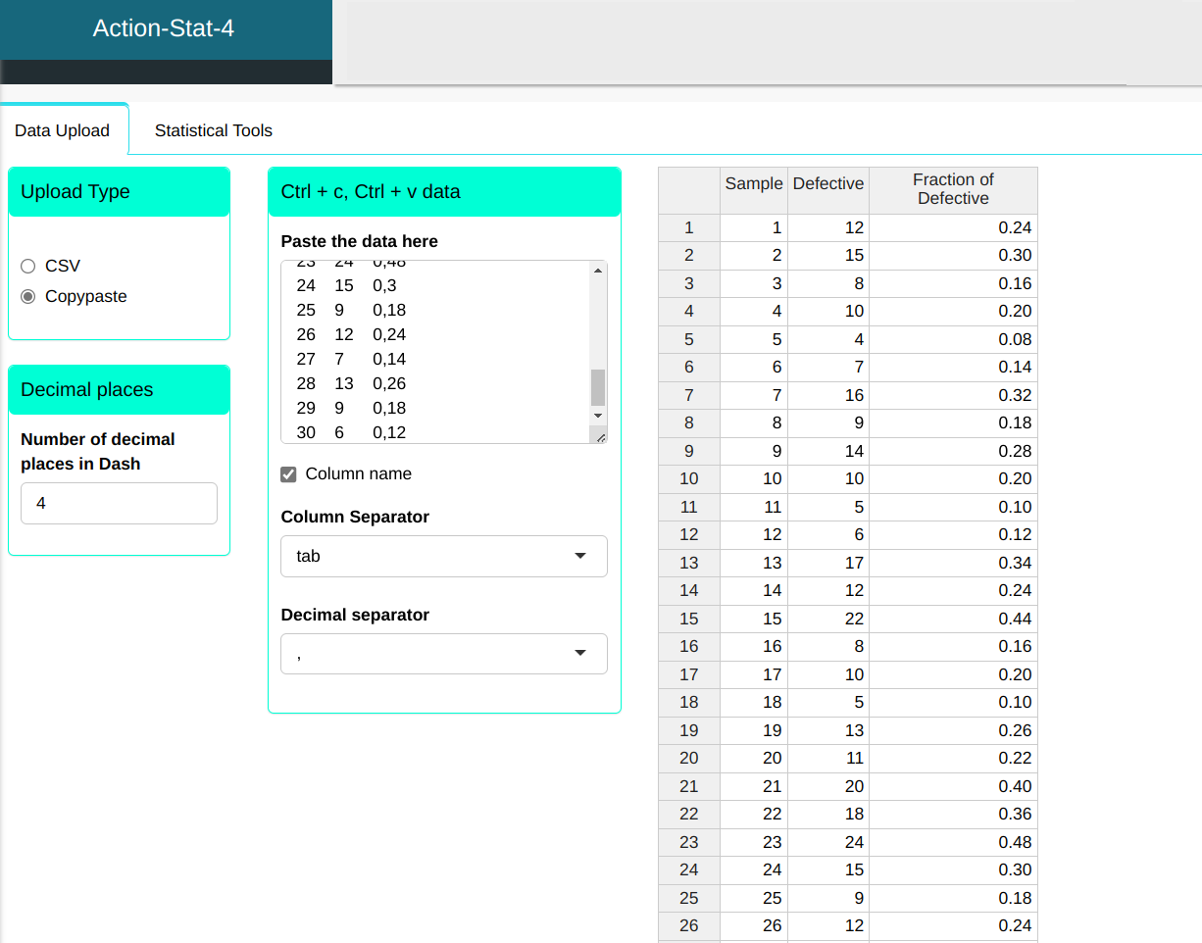
Task: Click the Decimal separator dropdown arrow
Action: (x=579, y=654)
